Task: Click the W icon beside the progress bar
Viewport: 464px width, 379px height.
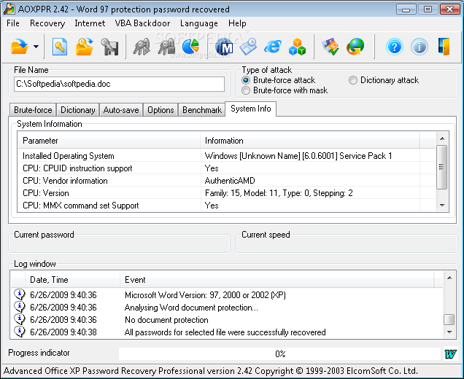Action: coord(450,353)
